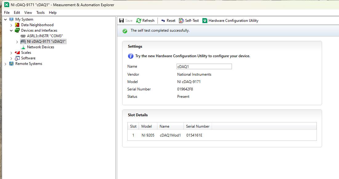This screenshot has height=179, width=339.
Task: Click the Refresh toolbar icon
Action: 138,21
